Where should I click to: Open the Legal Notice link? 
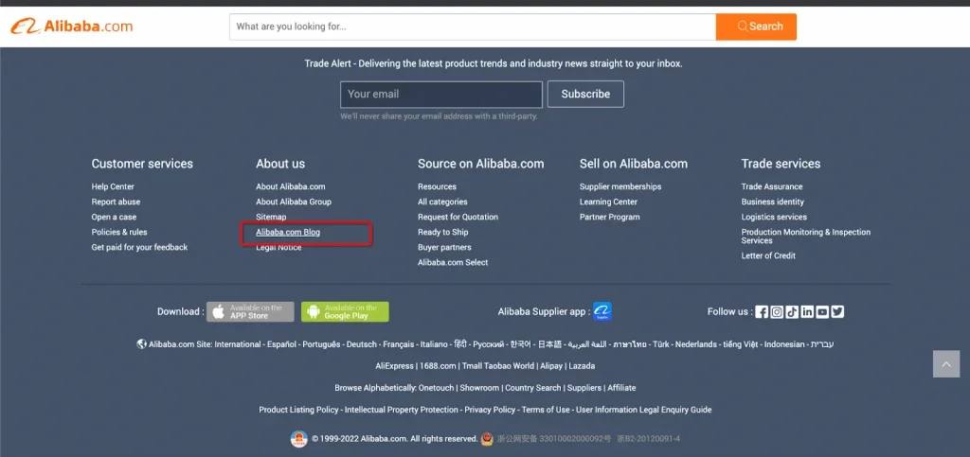(x=278, y=248)
